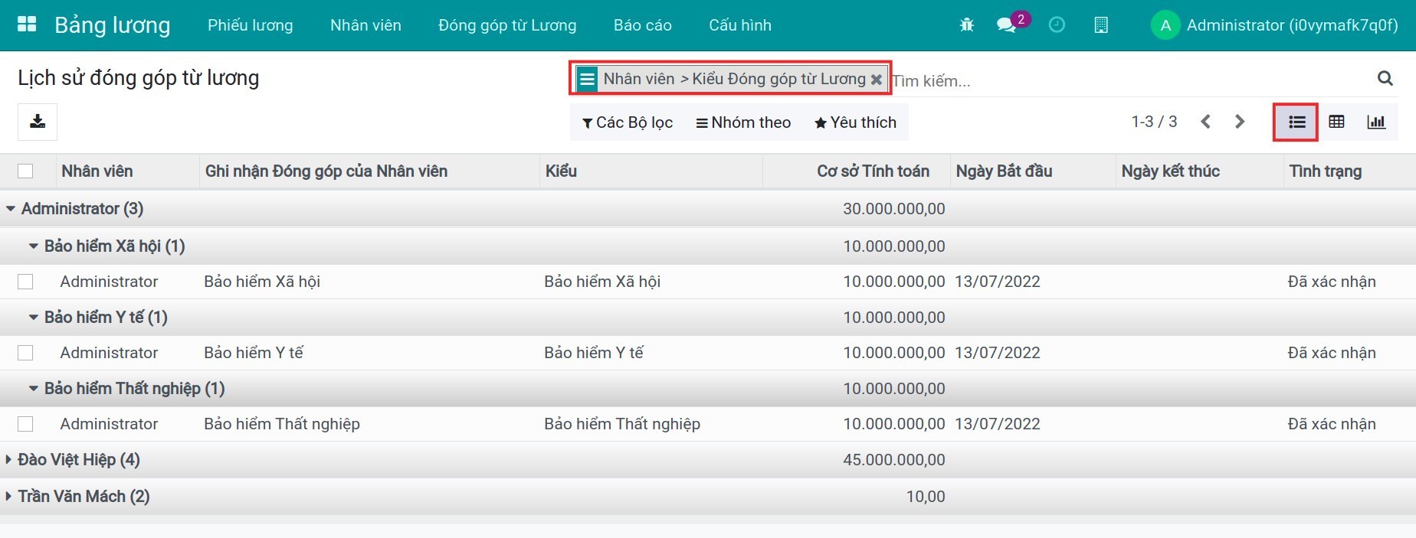The image size is (1416, 538).
Task: Switch to pivot table view
Action: pyautogui.click(x=1336, y=122)
